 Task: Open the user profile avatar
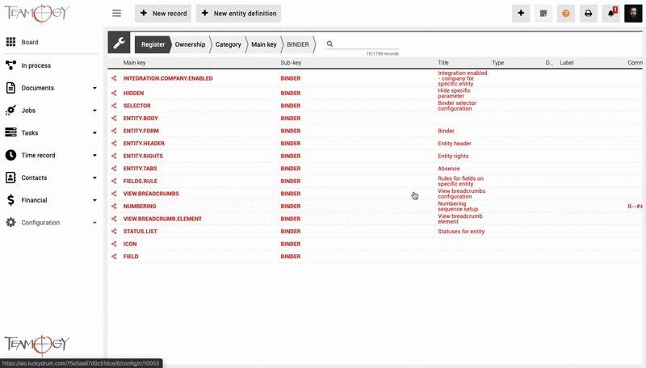(633, 14)
